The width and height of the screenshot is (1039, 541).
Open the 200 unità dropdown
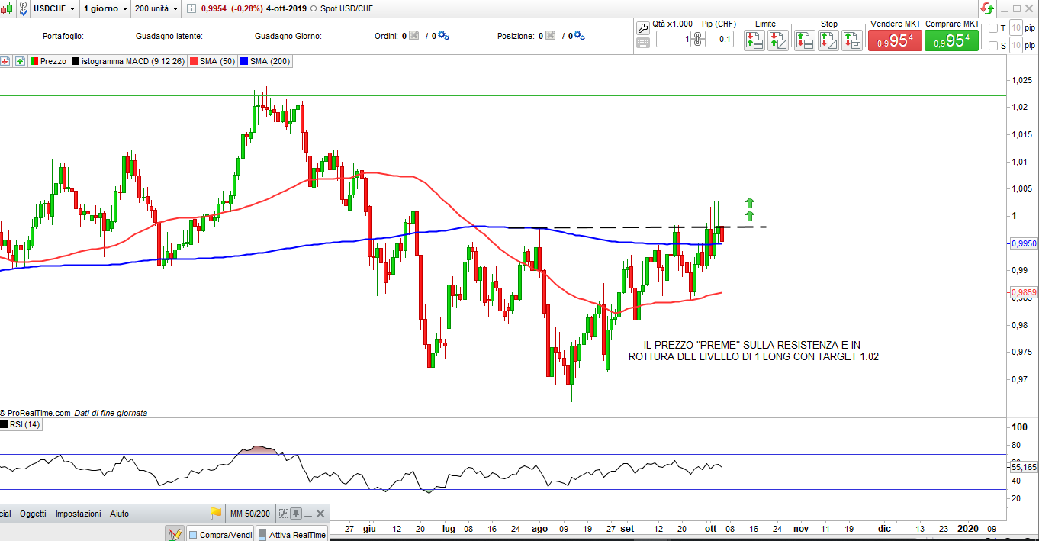tap(156, 9)
